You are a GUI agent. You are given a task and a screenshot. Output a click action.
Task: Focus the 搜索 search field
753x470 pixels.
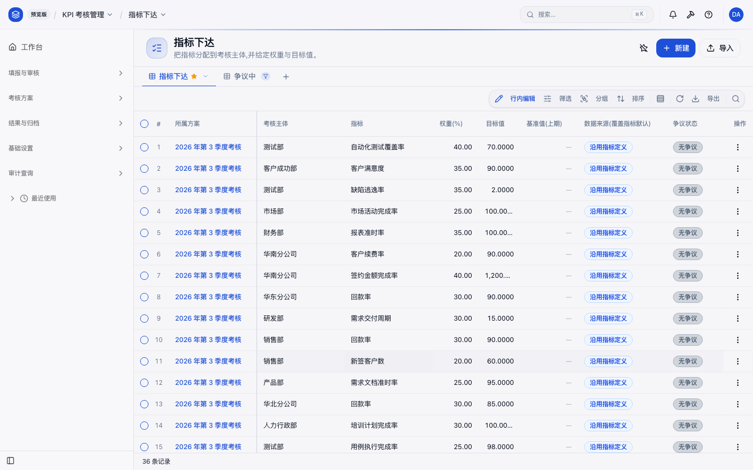tap(586, 15)
